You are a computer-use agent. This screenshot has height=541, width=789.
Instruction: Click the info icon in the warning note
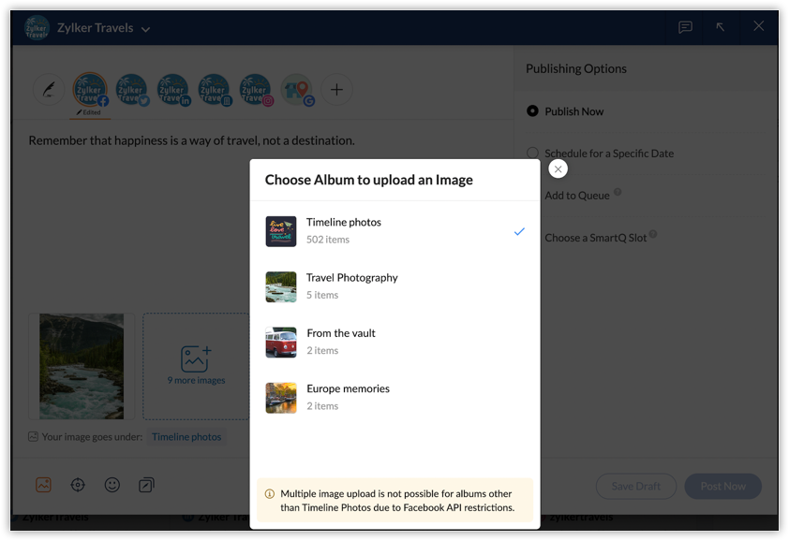[x=270, y=494]
